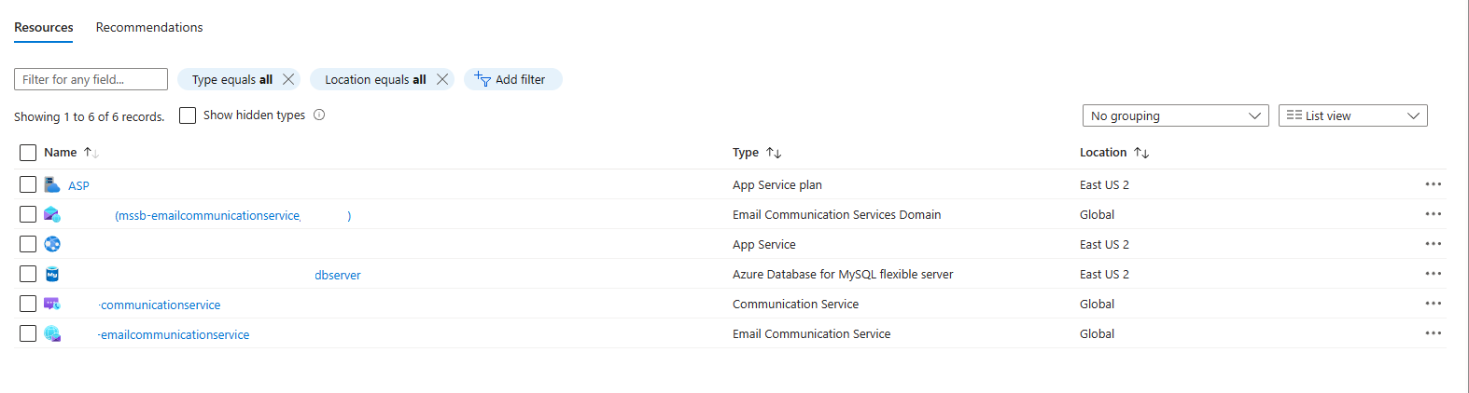
Task: Click the Azure Database for MySQL flexible server text
Action: click(x=843, y=274)
